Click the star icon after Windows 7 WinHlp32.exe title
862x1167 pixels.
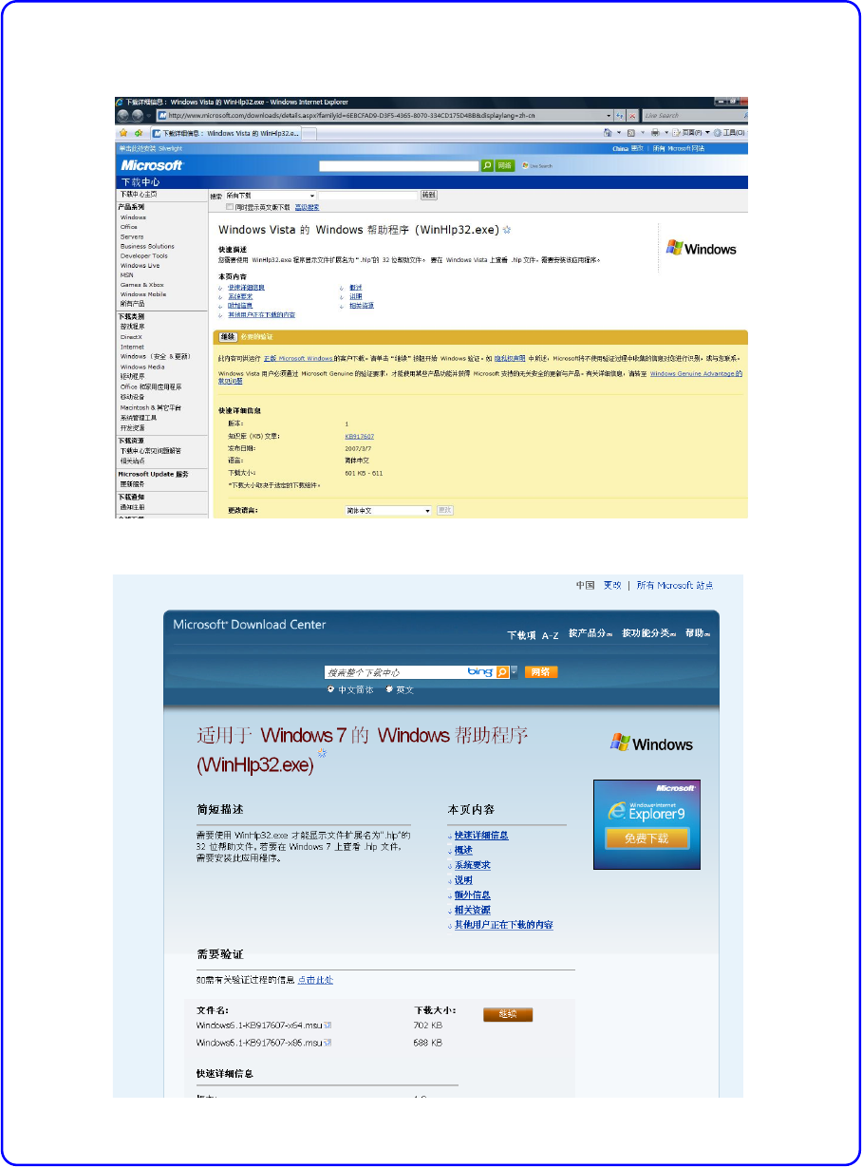pyautogui.click(x=322, y=753)
